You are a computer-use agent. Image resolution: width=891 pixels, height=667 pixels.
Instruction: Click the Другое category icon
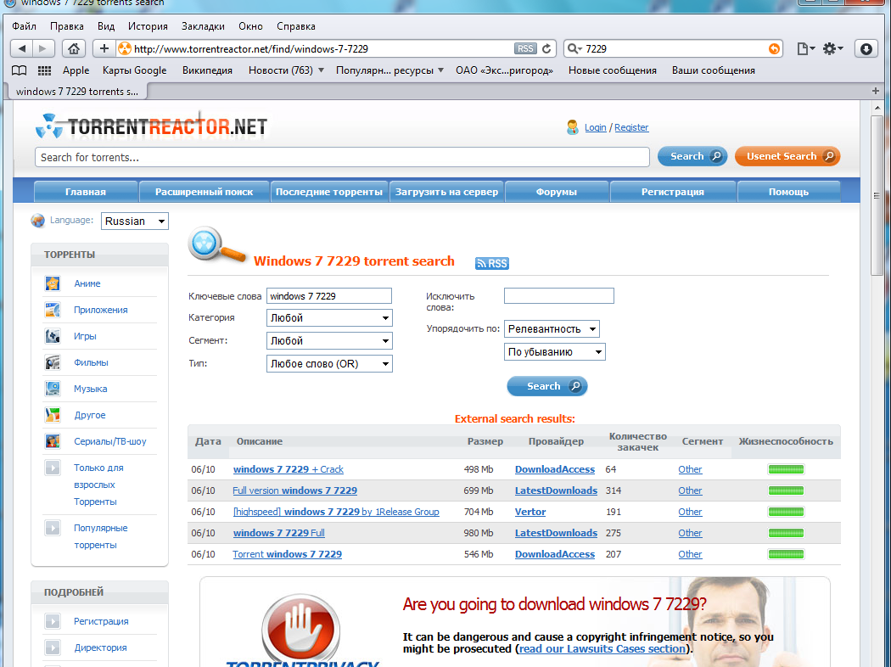click(53, 415)
